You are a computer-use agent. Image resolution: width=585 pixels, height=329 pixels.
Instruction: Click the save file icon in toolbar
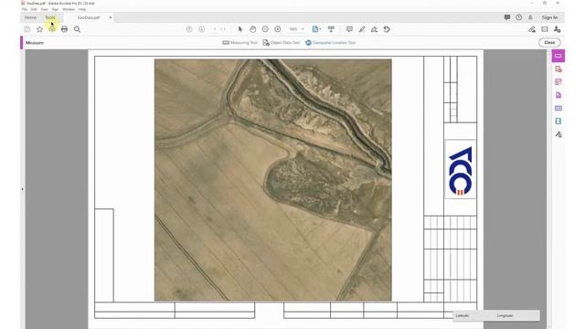click(x=27, y=29)
